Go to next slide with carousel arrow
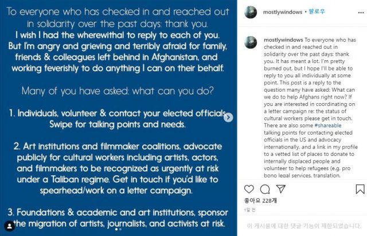367x236 pixels. (x=228, y=117)
